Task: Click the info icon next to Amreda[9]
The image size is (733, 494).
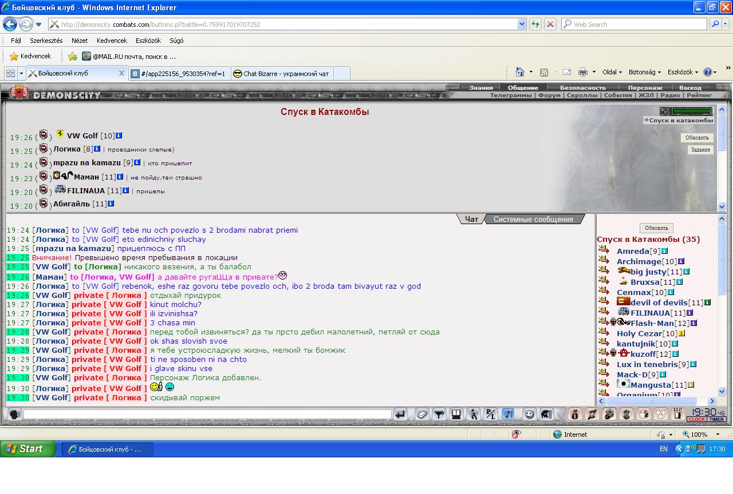Action: click(664, 251)
